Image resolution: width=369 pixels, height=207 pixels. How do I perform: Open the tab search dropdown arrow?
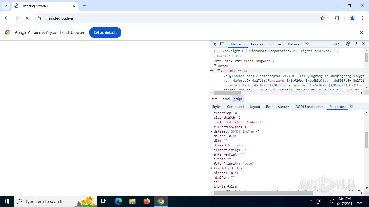click(x=5, y=6)
